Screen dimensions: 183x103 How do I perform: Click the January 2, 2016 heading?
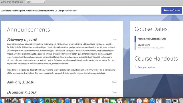point(21,82)
